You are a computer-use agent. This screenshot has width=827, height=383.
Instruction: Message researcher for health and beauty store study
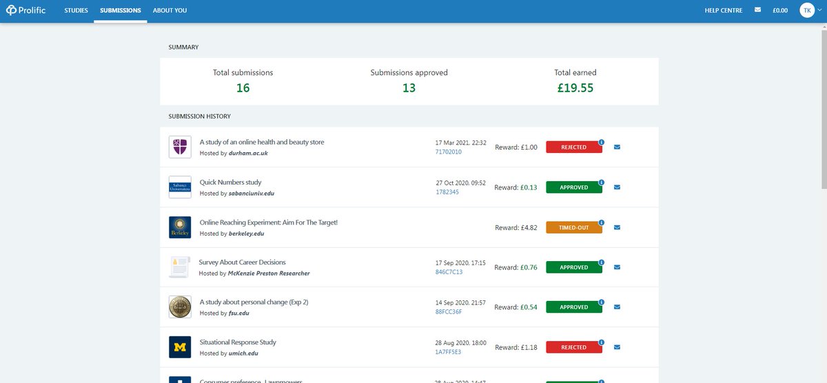(617, 147)
